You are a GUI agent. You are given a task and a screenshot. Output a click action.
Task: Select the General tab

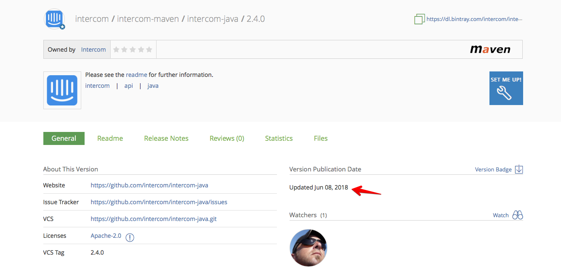(64, 138)
